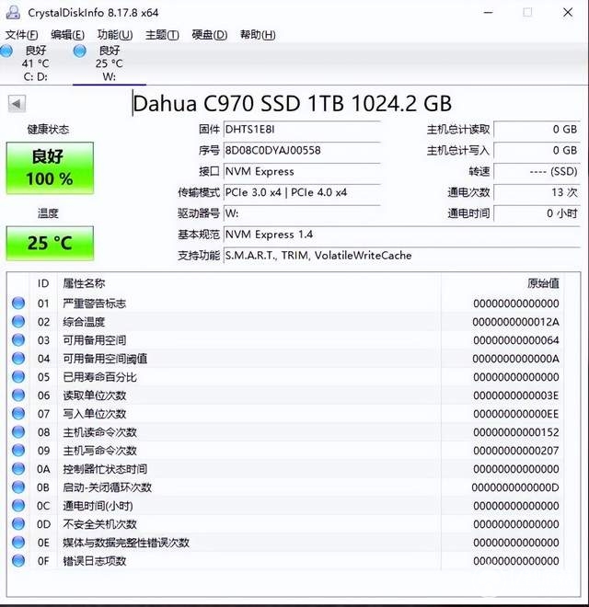Click the CrystalDiskInfo app icon in title bar
The width and height of the screenshot is (589, 607).
[13, 12]
